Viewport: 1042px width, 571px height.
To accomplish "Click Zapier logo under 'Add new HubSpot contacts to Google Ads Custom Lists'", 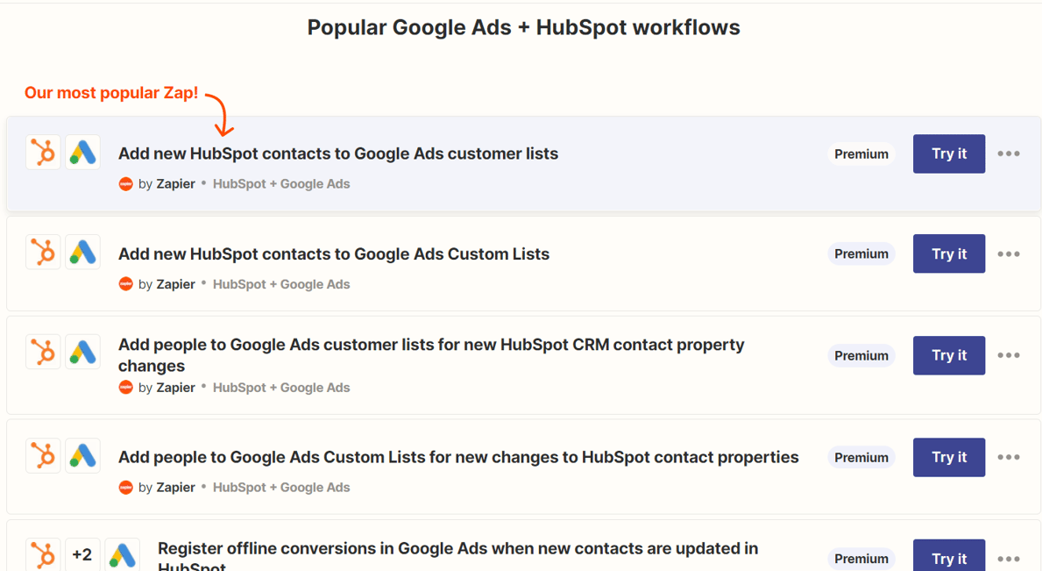I will (125, 284).
